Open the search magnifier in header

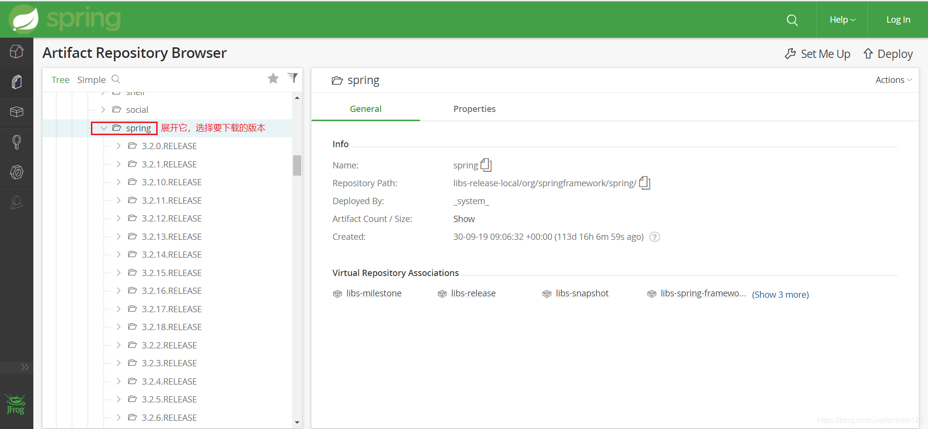792,20
